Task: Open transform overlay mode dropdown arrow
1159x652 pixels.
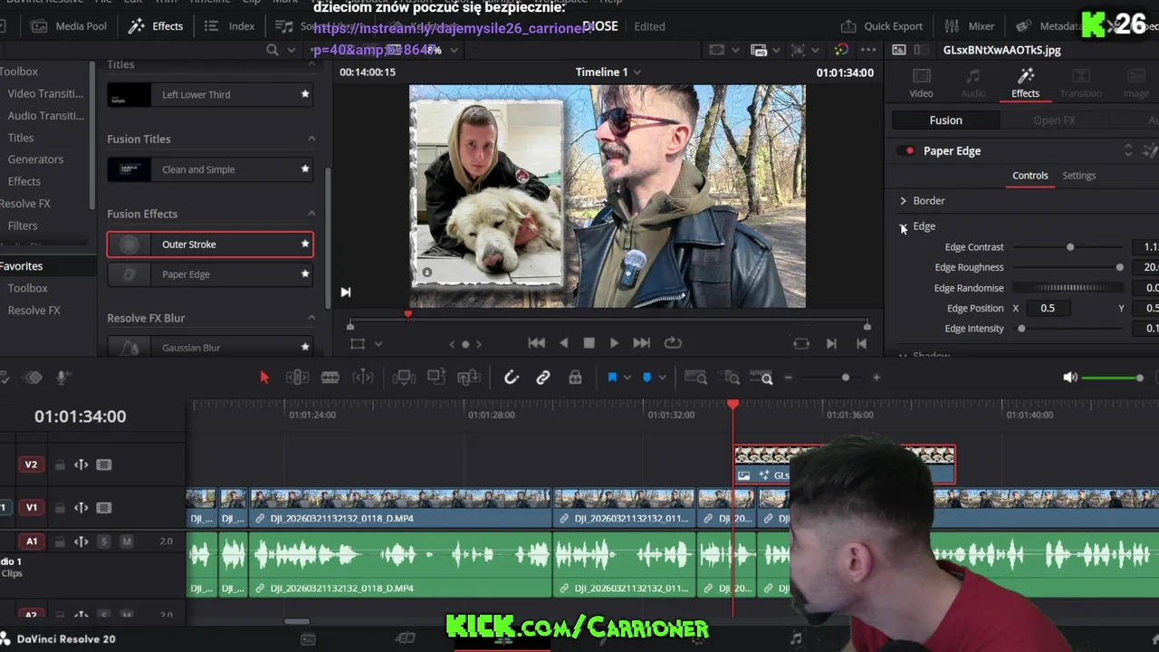Action: [x=378, y=344]
